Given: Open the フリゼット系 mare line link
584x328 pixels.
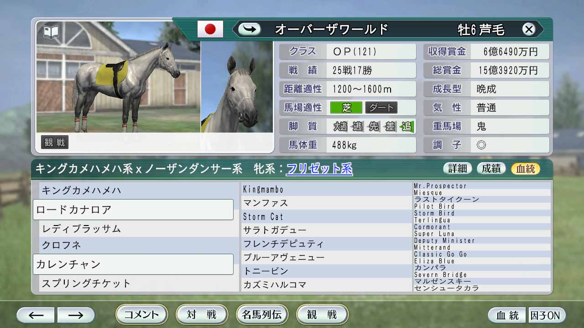Looking at the screenshot, I should click(x=319, y=169).
